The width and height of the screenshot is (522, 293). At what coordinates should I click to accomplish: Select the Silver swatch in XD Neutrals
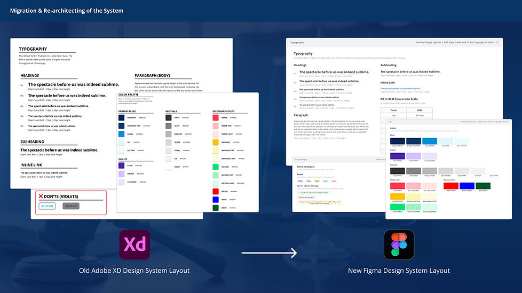tap(169, 142)
